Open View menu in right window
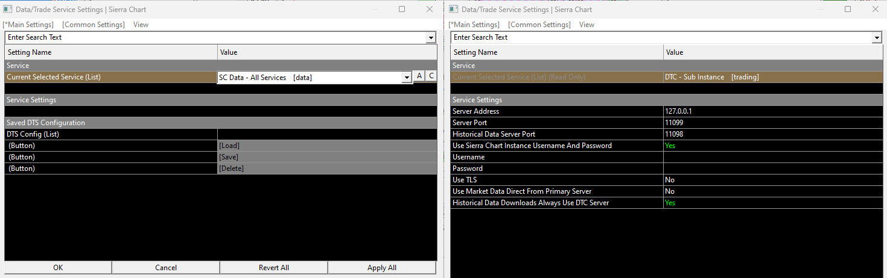 [x=587, y=25]
